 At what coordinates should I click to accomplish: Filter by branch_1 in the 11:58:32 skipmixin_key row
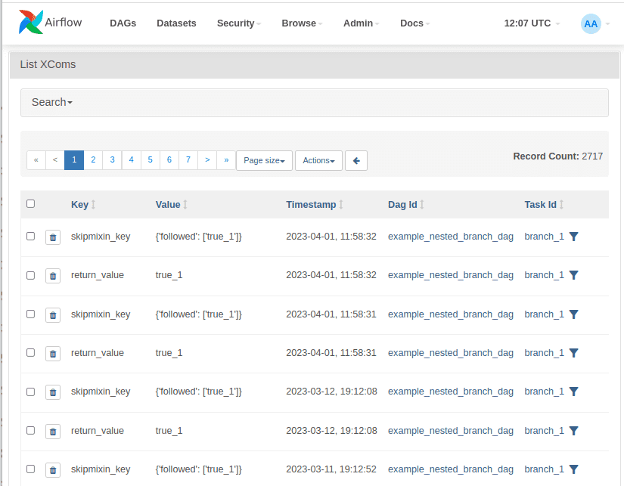573,237
